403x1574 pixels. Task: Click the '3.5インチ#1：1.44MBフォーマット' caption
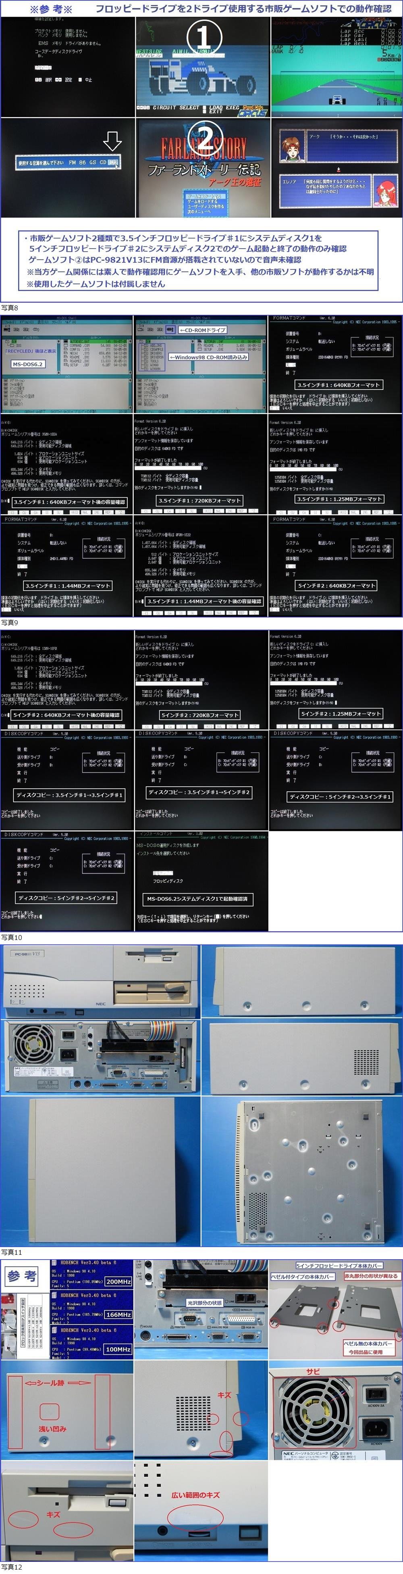click(68, 585)
